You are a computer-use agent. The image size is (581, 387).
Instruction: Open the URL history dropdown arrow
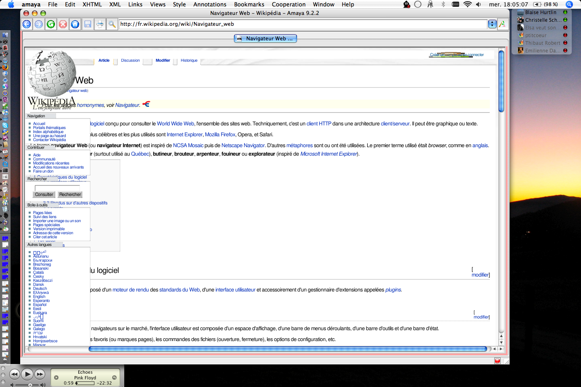click(492, 24)
